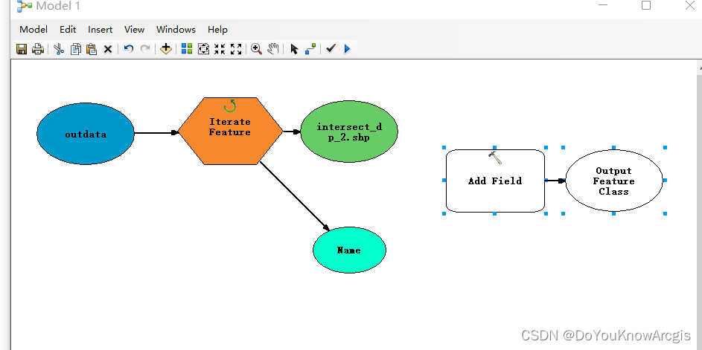Use the Fixed Zoom In tool
This screenshot has width=702, height=350.
coord(220,49)
